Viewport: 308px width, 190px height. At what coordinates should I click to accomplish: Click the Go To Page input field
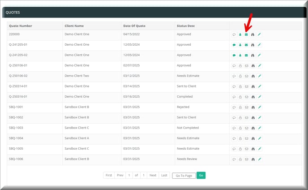click(x=184, y=176)
